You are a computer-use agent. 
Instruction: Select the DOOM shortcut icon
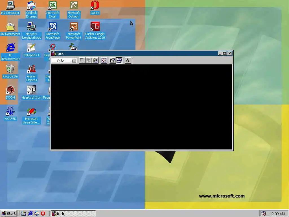point(10,93)
